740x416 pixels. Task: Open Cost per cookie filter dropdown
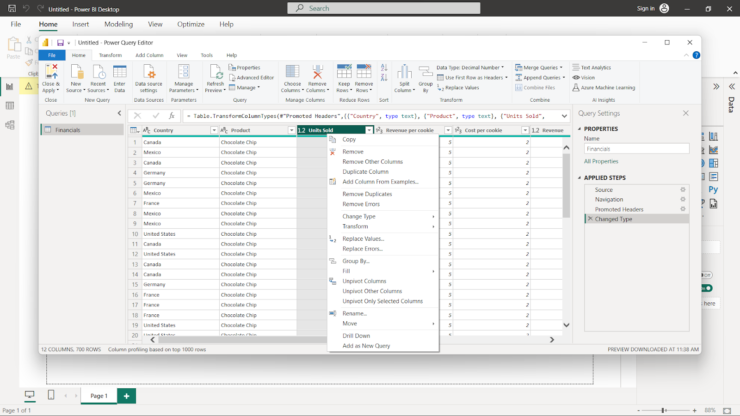[x=525, y=130]
